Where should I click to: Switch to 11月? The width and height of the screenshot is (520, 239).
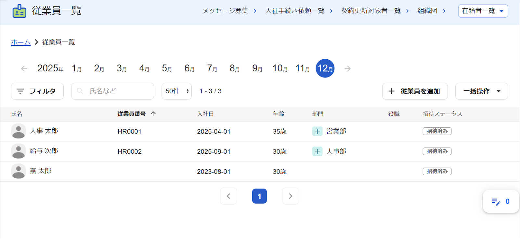click(303, 68)
